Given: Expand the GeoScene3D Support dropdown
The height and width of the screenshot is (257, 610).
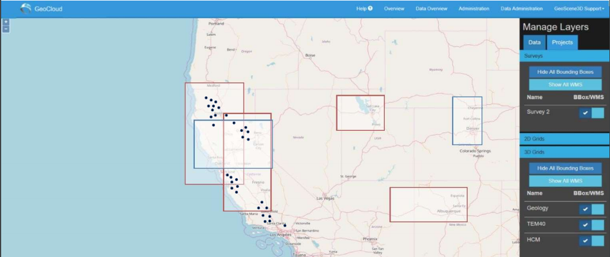Looking at the screenshot, I should coord(579,9).
